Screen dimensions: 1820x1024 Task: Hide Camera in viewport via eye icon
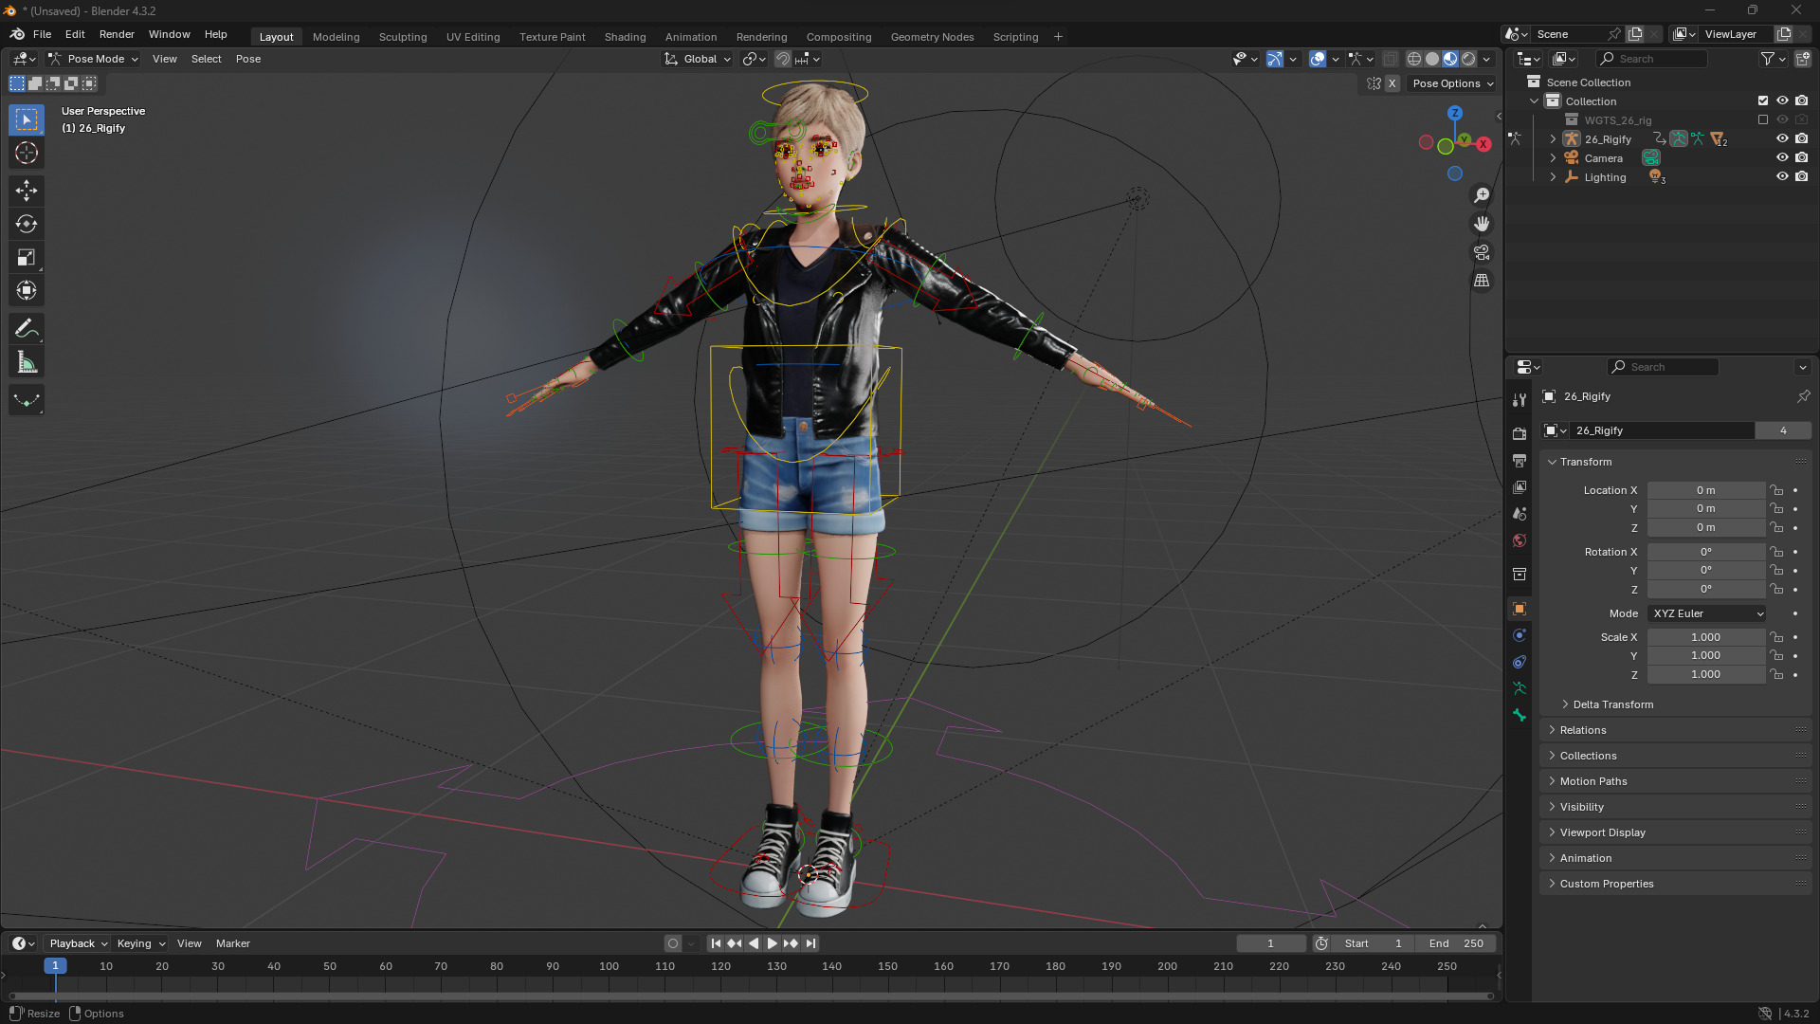pyautogui.click(x=1782, y=158)
